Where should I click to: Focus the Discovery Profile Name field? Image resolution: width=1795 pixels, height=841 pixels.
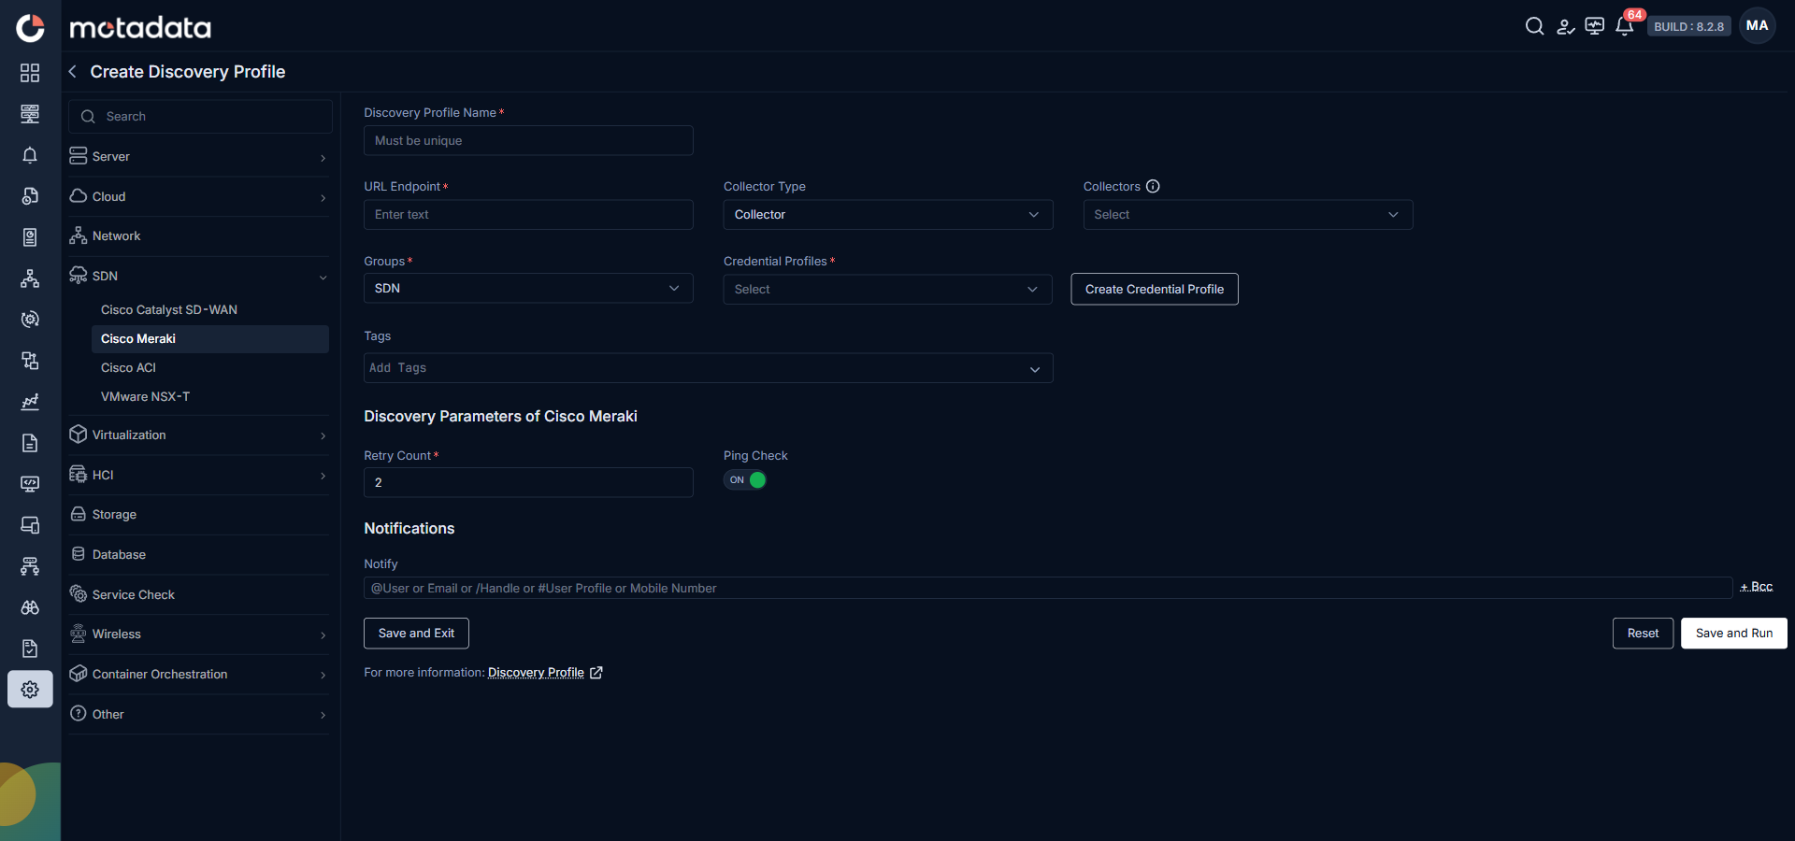click(528, 141)
